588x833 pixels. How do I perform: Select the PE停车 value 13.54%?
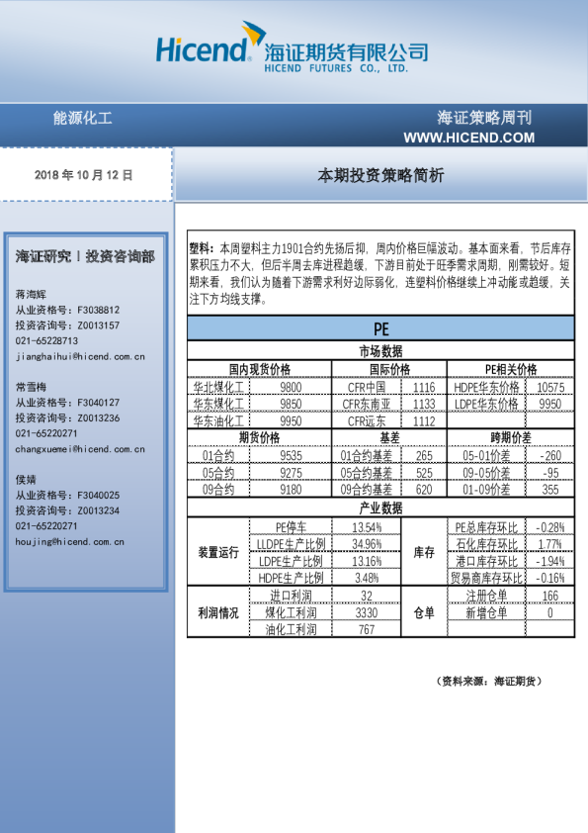click(367, 527)
